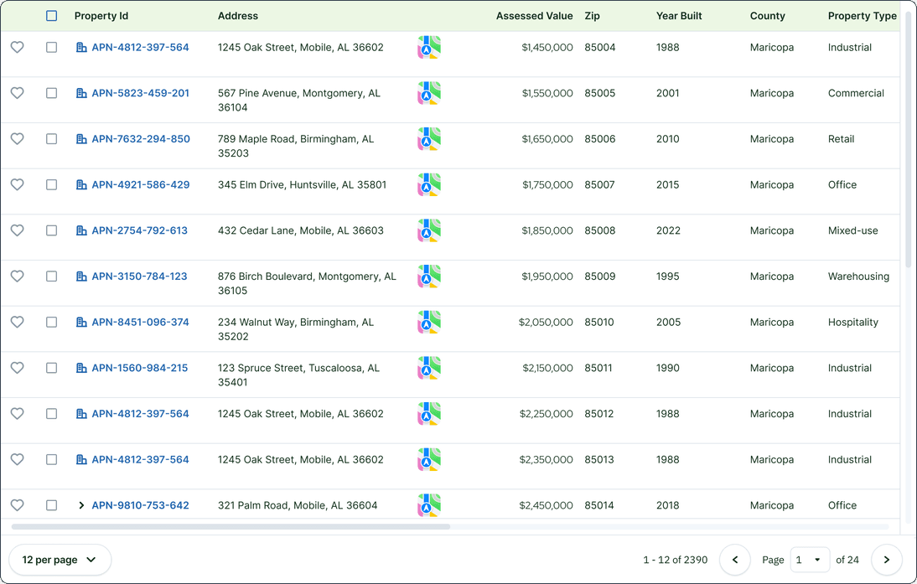The image size is (917, 584).
Task: Go to next page of results
Action: [886, 560]
